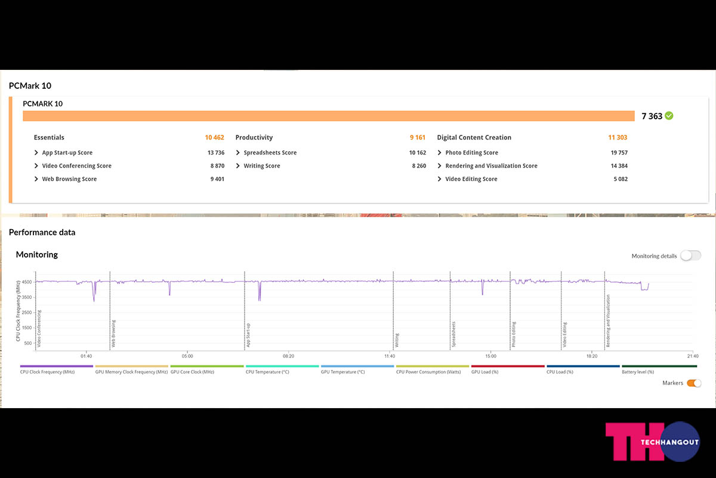The height and width of the screenshot is (478, 716).
Task: Select the GPU Memory Clock Frequency legend swatch
Action: (132, 366)
